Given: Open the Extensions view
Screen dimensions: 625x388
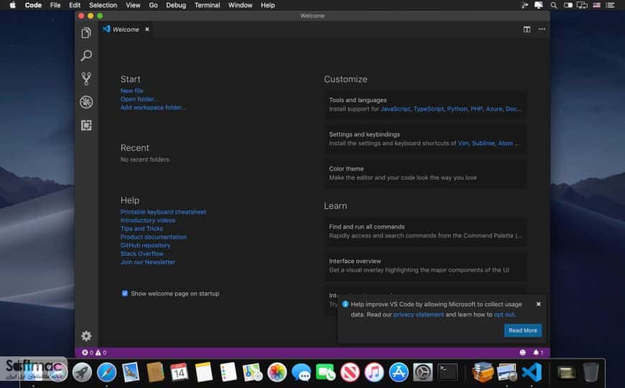Looking at the screenshot, I should 86,125.
